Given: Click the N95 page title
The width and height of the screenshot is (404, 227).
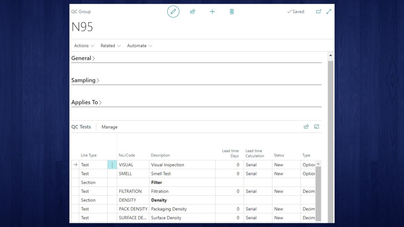Looking at the screenshot, I should coord(82,27).
